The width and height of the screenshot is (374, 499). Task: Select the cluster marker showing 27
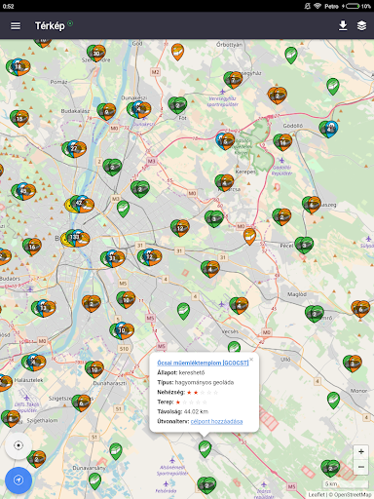point(74,149)
